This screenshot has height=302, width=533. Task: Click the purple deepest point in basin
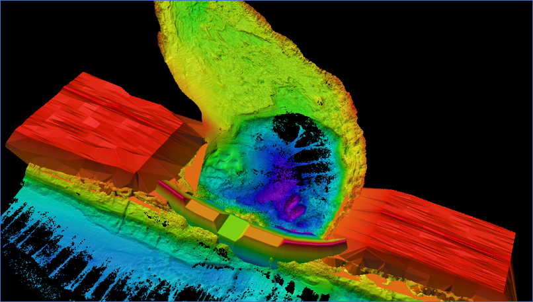[293, 210]
